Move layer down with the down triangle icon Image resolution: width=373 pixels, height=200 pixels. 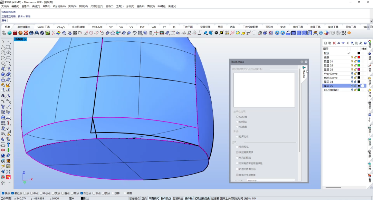coord(343,43)
